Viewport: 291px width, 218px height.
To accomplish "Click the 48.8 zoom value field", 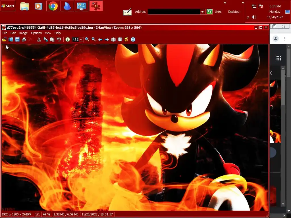I will (x=76, y=40).
